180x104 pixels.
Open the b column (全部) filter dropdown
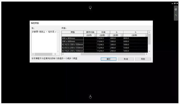point(122,35)
